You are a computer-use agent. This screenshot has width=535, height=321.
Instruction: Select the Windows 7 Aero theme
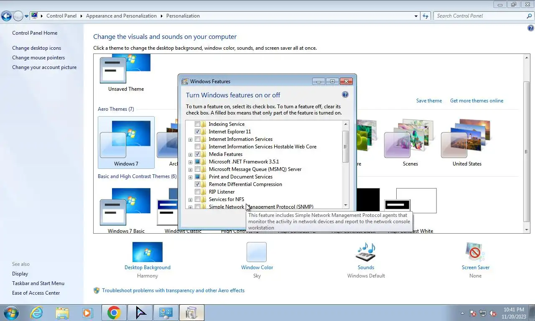click(126, 142)
